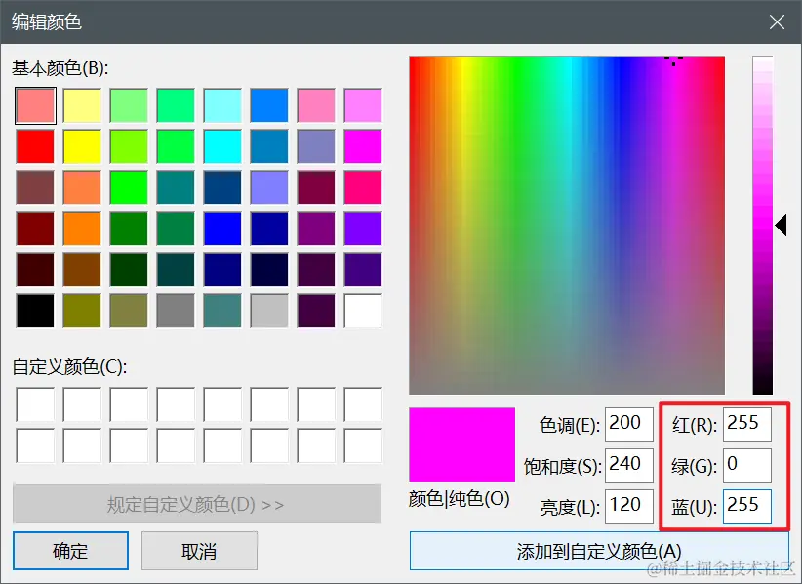Select the yellow basic color swatch
This screenshot has height=584, width=802.
81,146
